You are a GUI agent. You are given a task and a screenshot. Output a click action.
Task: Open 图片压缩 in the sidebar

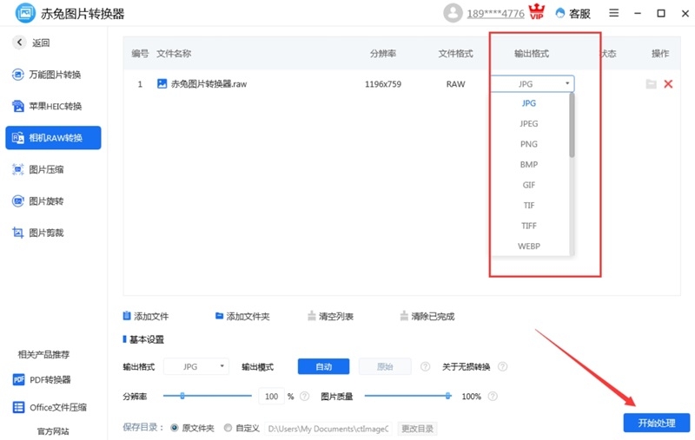pos(37,169)
